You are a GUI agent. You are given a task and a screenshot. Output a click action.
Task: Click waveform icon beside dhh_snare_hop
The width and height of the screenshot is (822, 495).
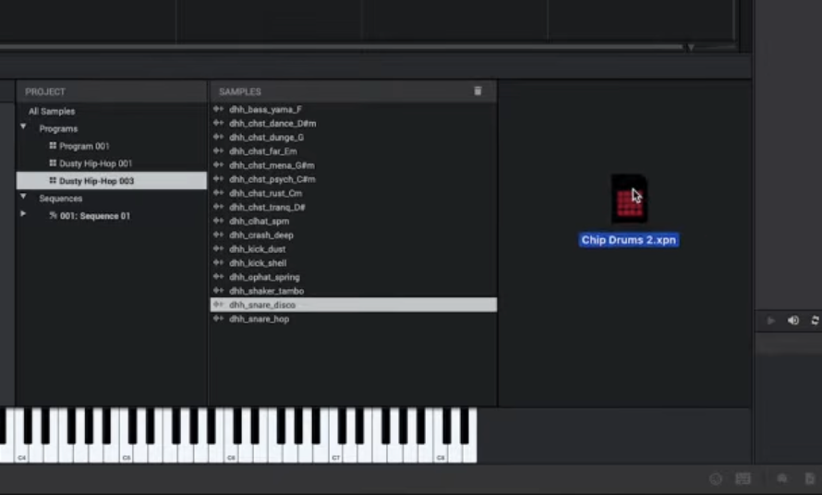[x=219, y=319]
